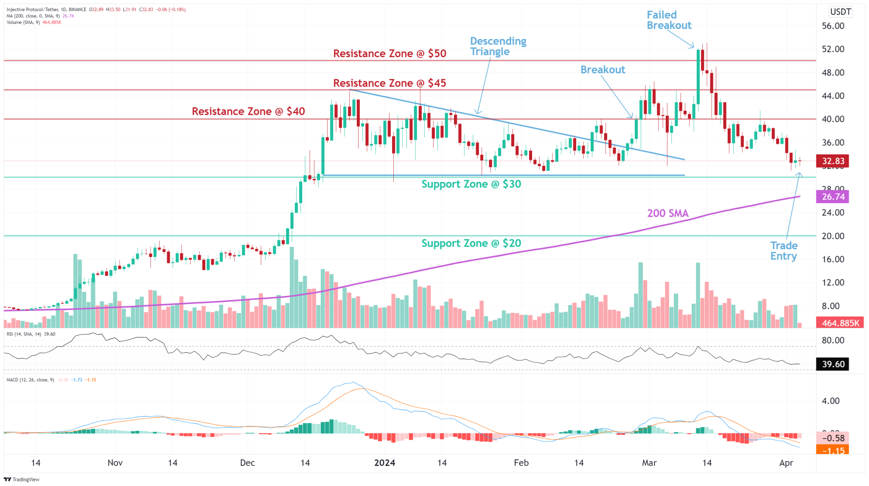Screen dimensions: 869x486
Task: Select the Descending Triangle annotation label
Action: coord(498,46)
